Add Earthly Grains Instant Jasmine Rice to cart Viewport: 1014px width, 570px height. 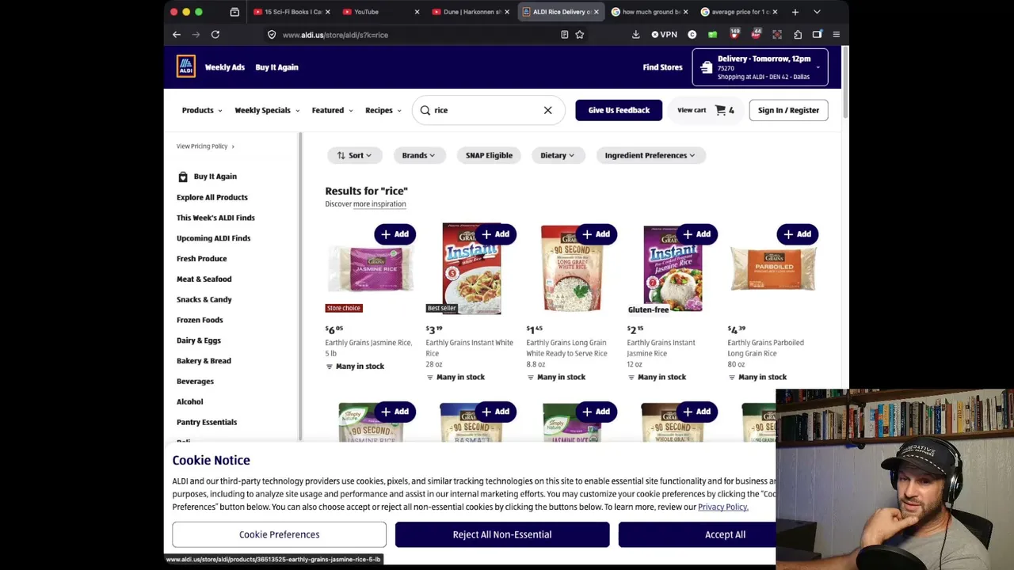click(x=696, y=234)
